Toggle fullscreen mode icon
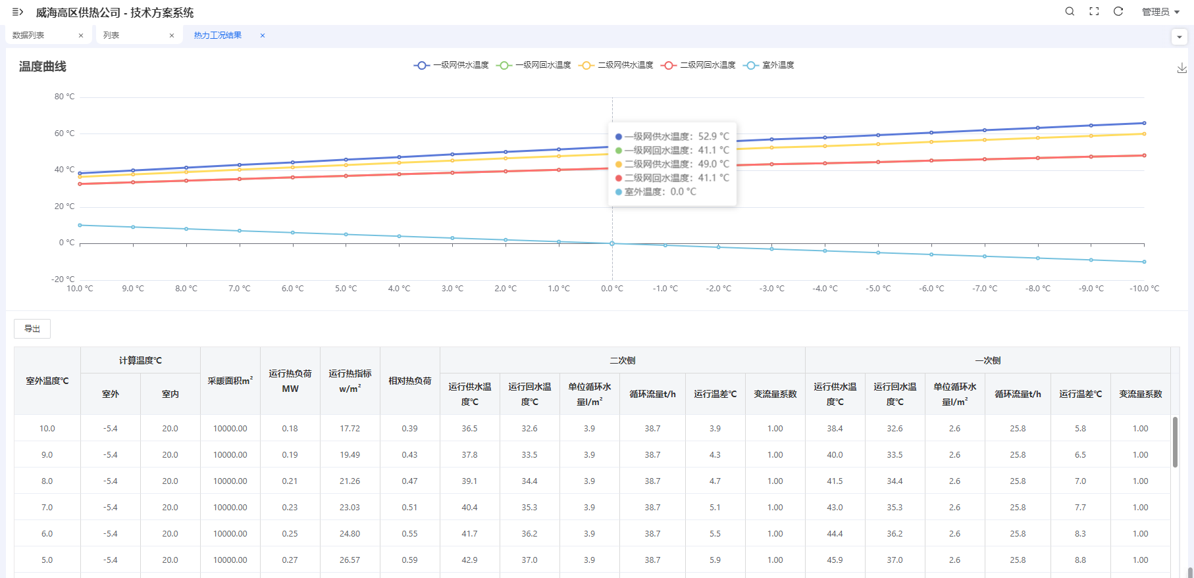Screen dimensions: 1194x578 click(x=1094, y=11)
